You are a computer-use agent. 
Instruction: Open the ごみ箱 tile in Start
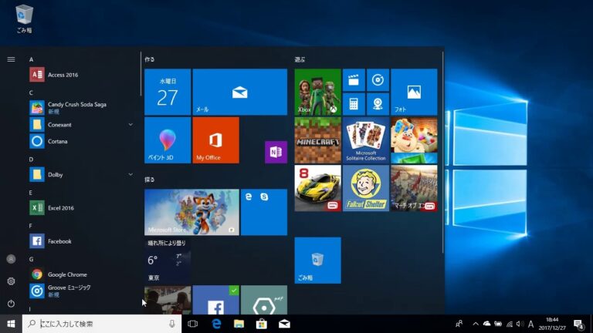(317, 261)
